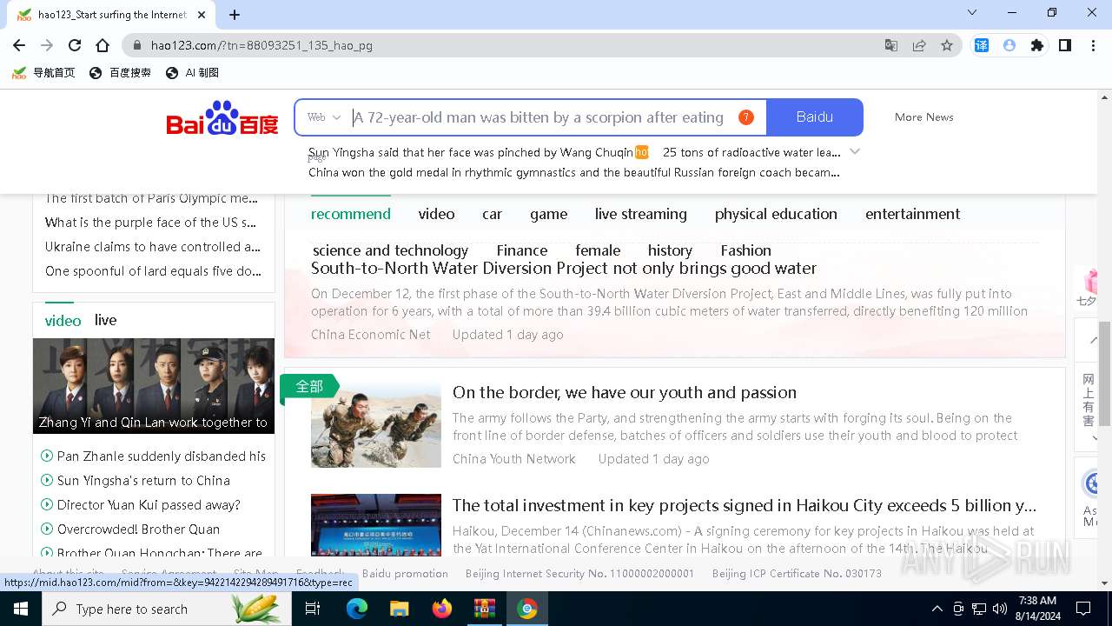1112x626 pixels.
Task: Go back using the browser back arrow
Action: pos(19,45)
